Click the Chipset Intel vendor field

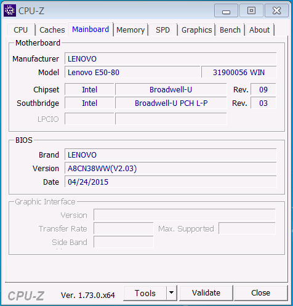pos(89,89)
